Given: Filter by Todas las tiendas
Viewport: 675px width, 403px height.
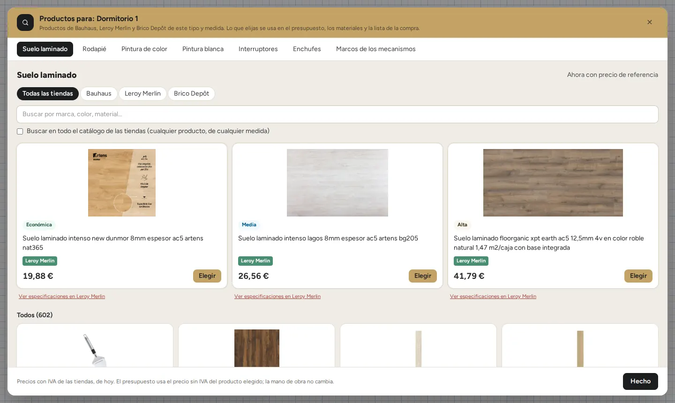Looking at the screenshot, I should click(x=48, y=94).
